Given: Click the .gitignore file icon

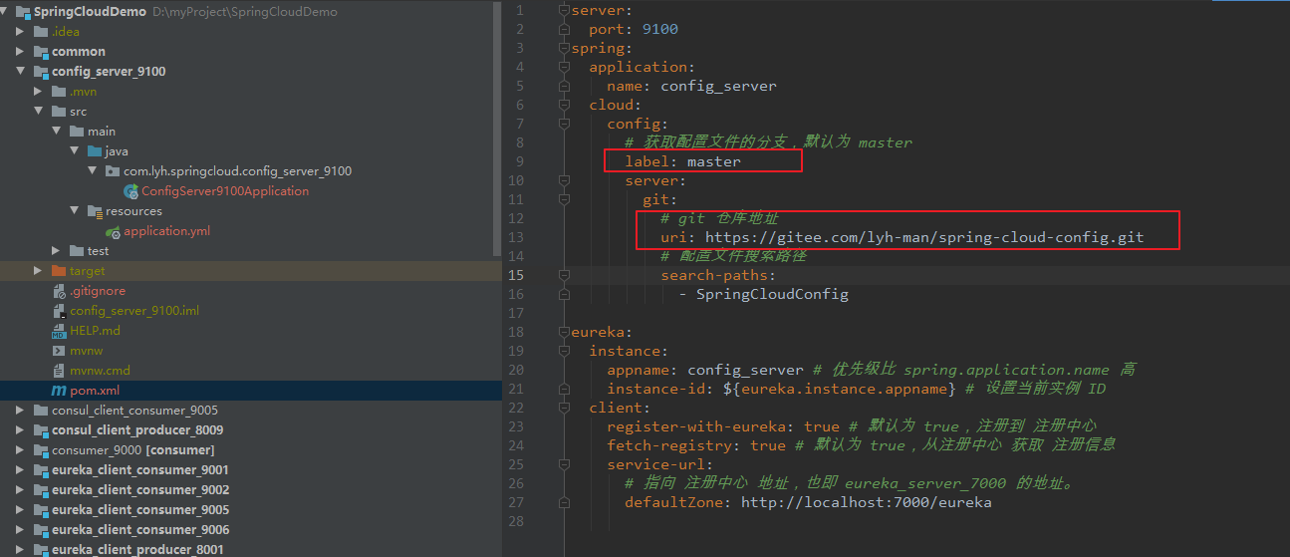Looking at the screenshot, I should click(x=59, y=291).
